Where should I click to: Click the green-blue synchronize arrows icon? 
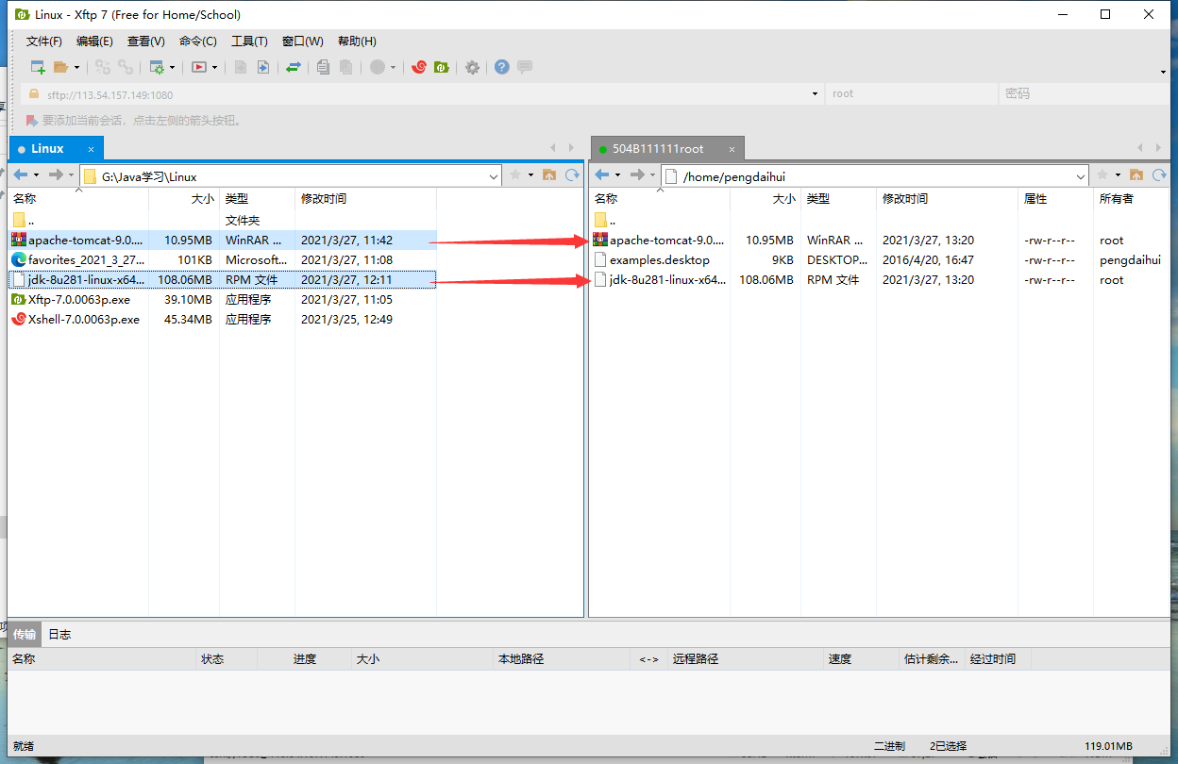click(x=294, y=67)
